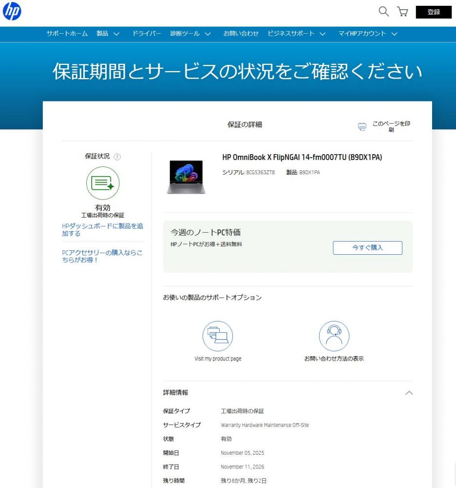The width and height of the screenshot is (456, 488).
Task: Open お問い合わせ menu item
Action: [x=241, y=34]
